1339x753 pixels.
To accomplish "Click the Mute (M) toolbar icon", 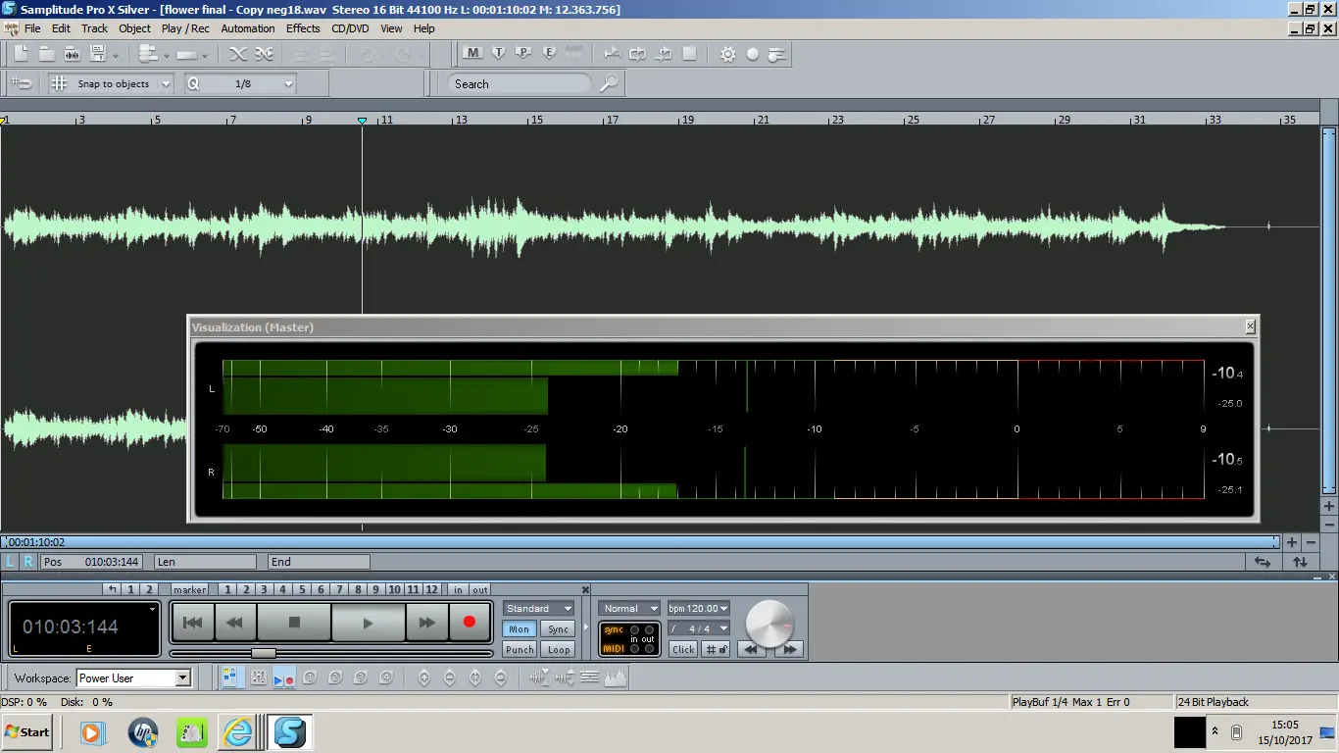I will 472,54.
